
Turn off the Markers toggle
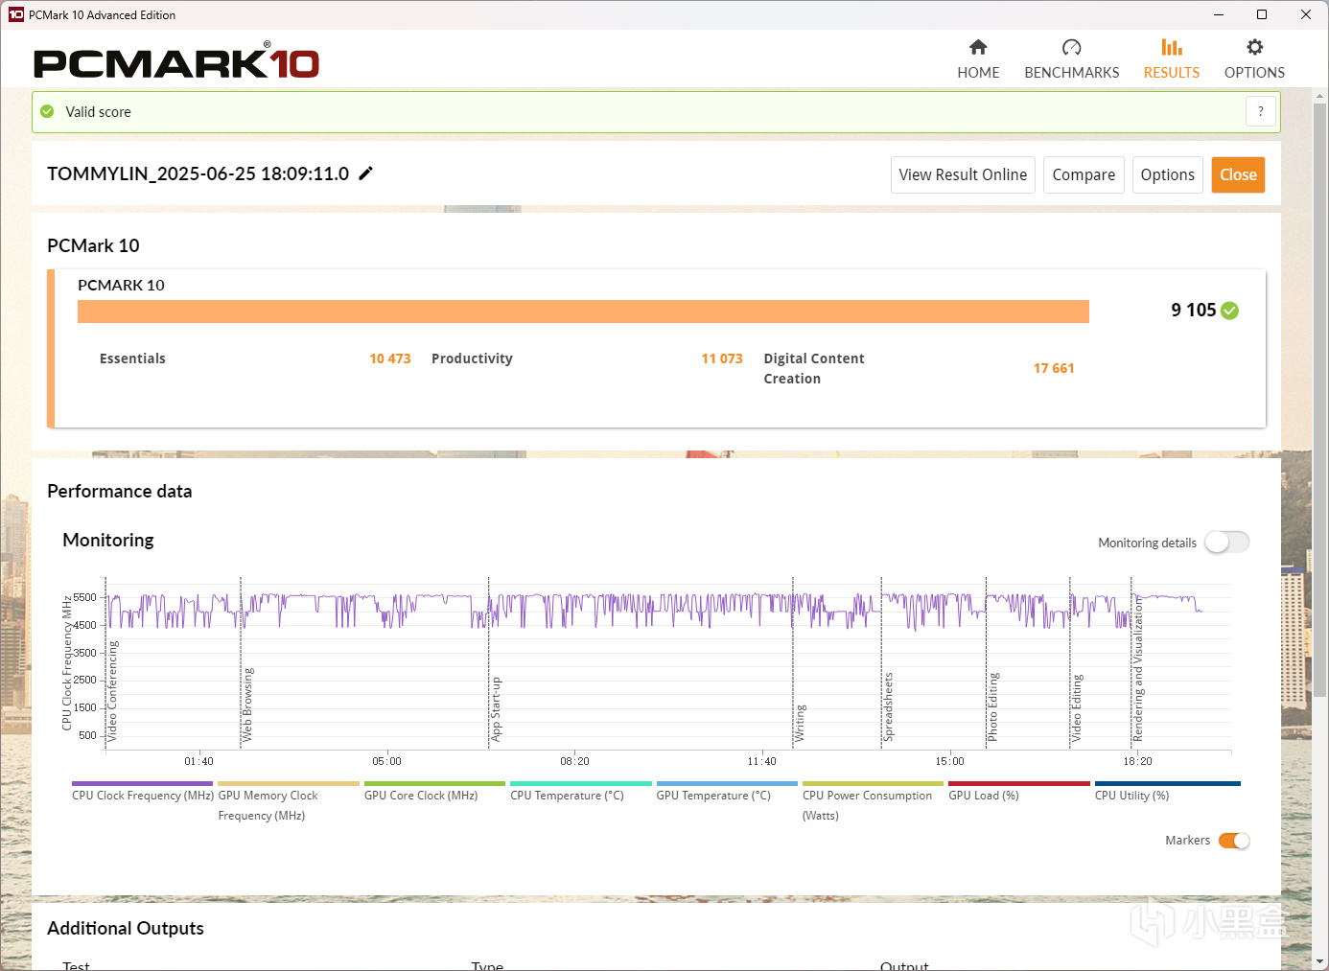click(x=1234, y=841)
